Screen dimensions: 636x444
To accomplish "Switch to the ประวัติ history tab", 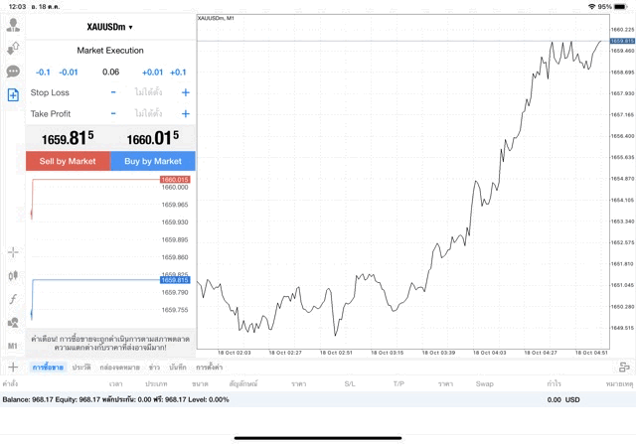I will pos(81,368).
